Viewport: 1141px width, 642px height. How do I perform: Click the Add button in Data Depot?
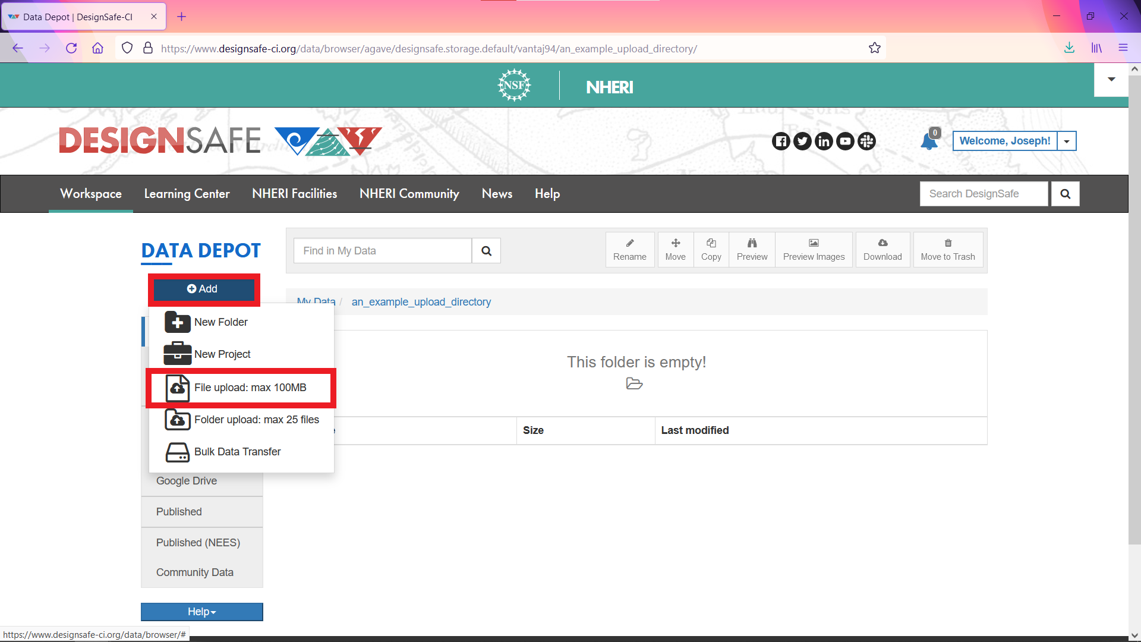pos(203,289)
